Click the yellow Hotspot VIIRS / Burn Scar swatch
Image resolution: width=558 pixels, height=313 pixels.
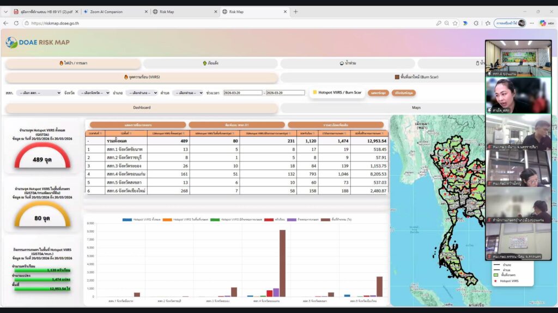point(315,92)
